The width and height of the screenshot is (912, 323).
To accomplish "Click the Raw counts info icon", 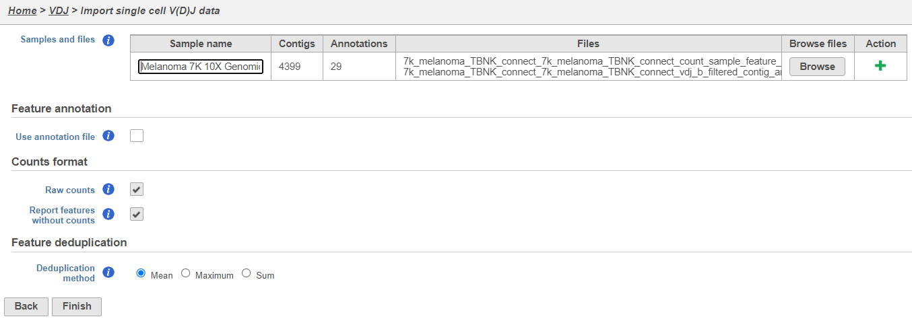I will [108, 190].
